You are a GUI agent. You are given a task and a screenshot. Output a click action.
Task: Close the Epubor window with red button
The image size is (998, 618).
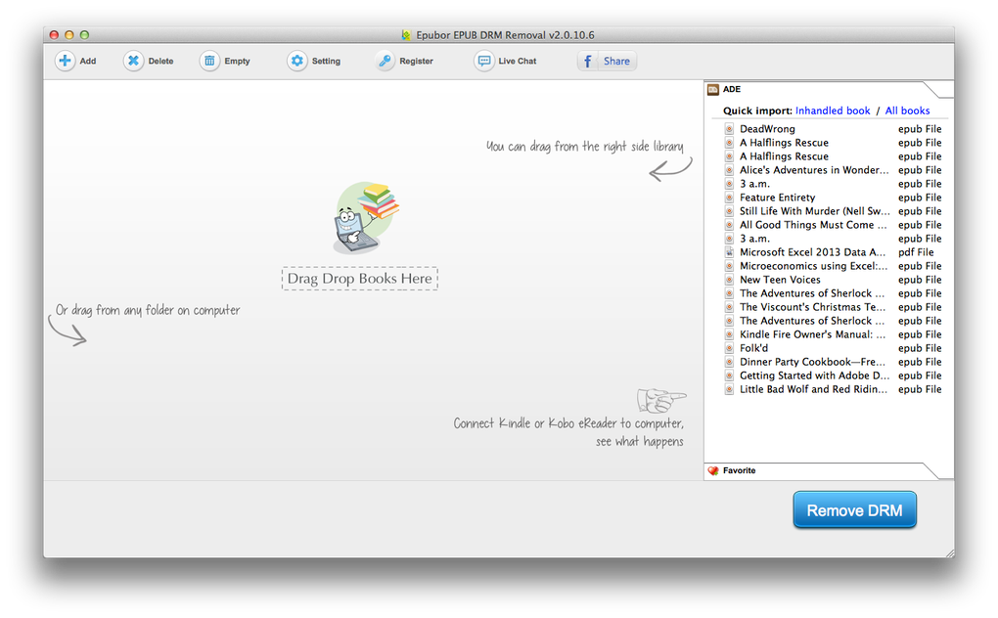(54, 35)
